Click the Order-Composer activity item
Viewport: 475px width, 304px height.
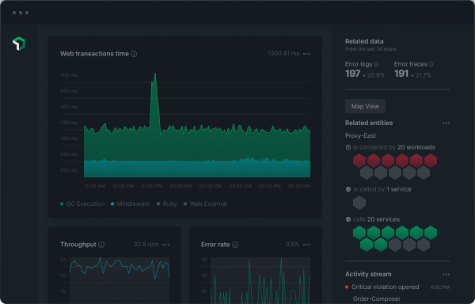coord(377,298)
